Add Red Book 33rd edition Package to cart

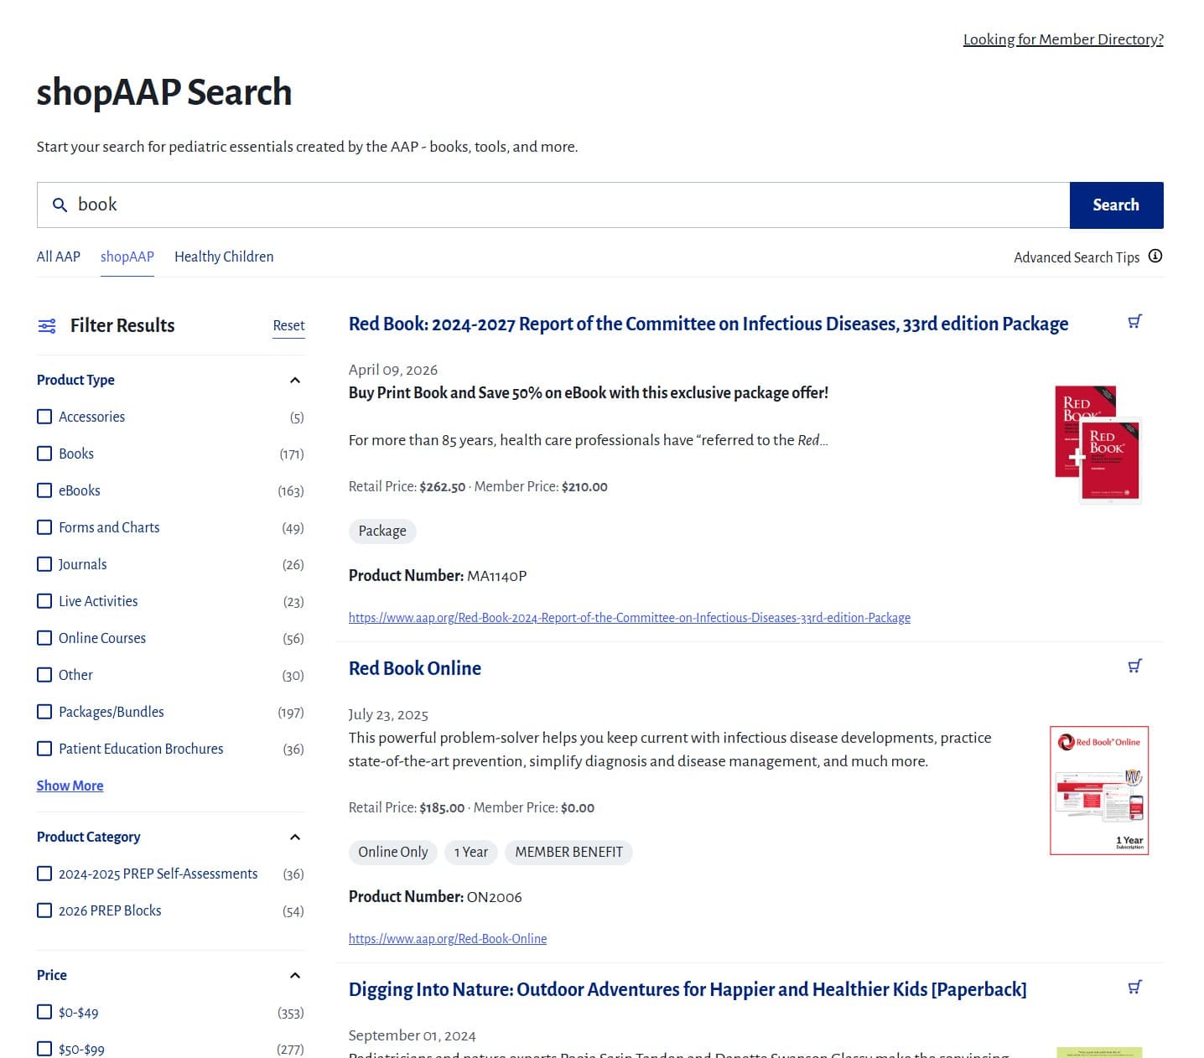pos(1134,322)
